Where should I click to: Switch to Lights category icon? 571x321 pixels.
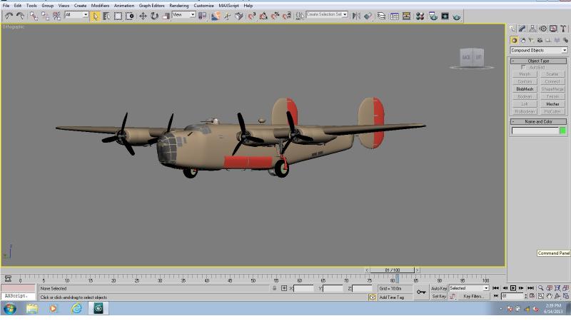click(x=531, y=41)
